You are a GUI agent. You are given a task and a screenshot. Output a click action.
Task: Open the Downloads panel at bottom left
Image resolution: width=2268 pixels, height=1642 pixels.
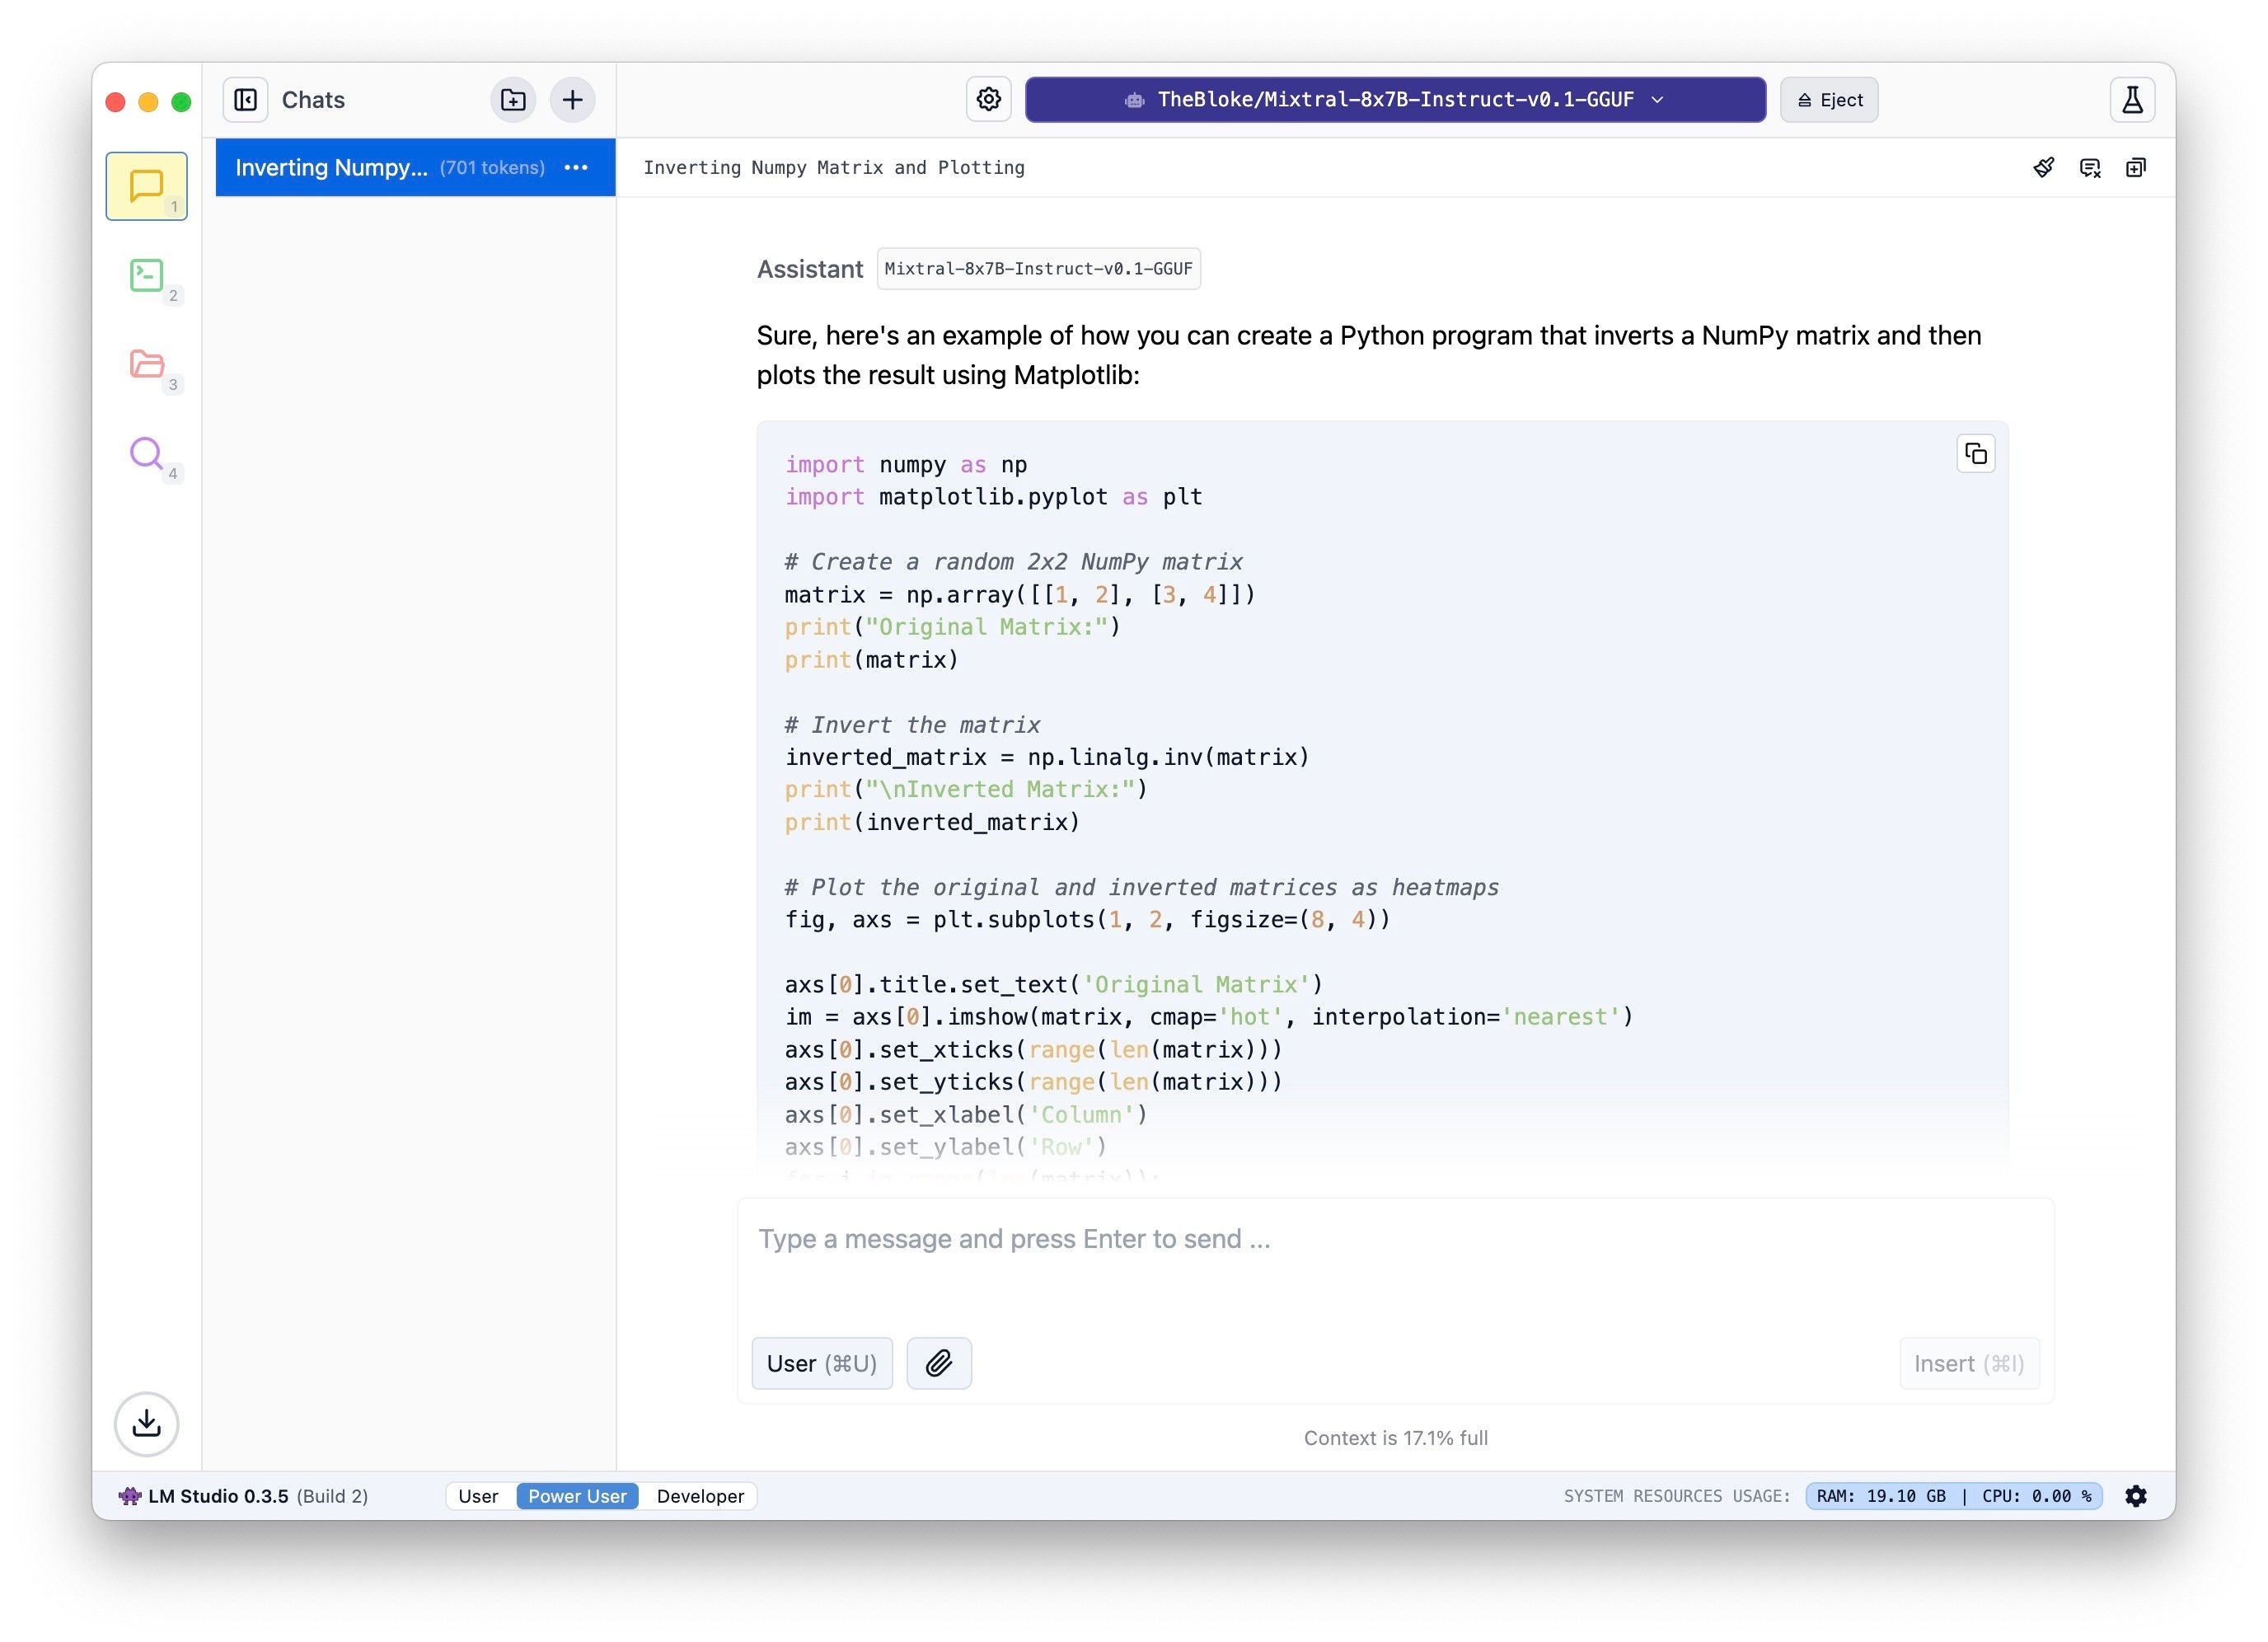(x=146, y=1424)
